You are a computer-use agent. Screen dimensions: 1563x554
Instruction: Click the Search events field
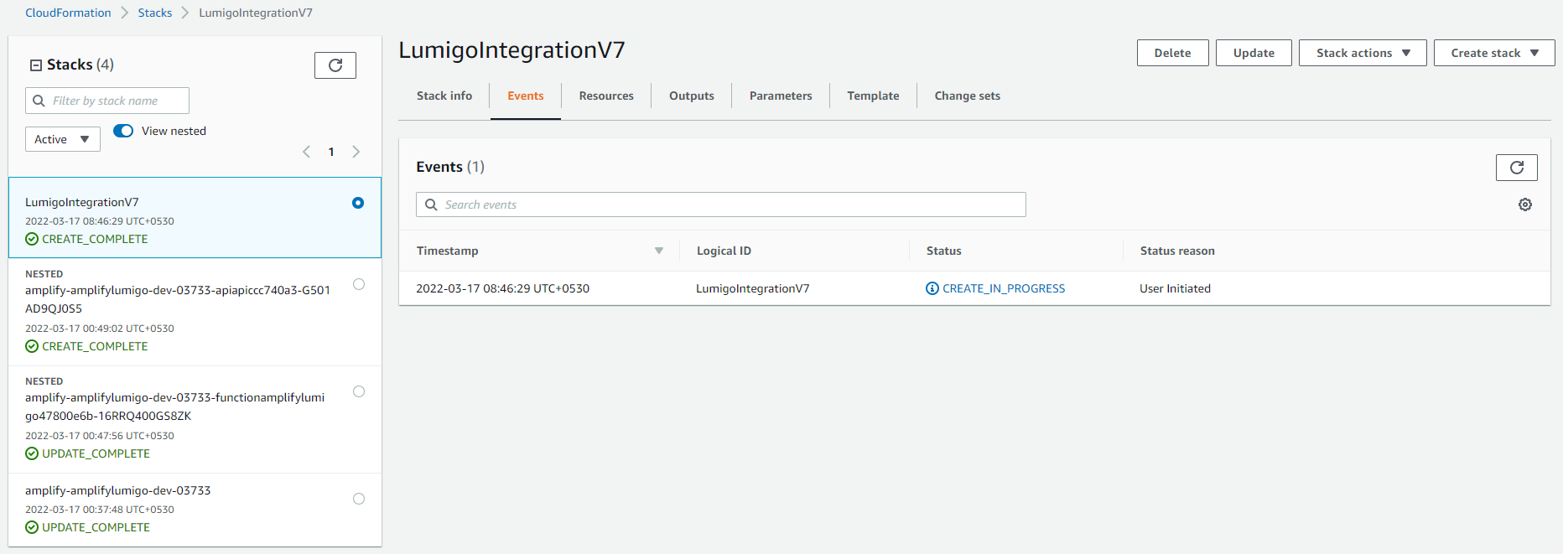721,205
